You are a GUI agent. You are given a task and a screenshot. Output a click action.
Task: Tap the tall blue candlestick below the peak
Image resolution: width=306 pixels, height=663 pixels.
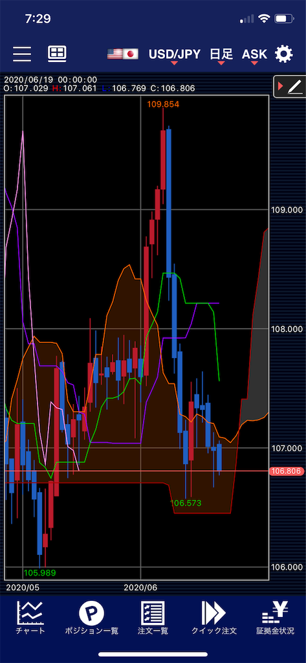169,203
